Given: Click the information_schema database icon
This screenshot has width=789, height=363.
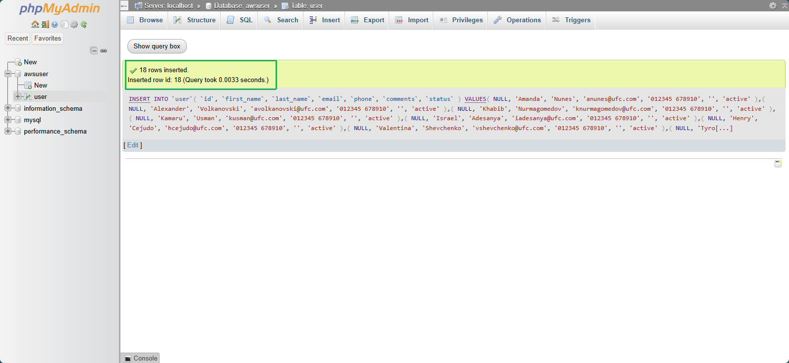Looking at the screenshot, I should tap(18, 108).
